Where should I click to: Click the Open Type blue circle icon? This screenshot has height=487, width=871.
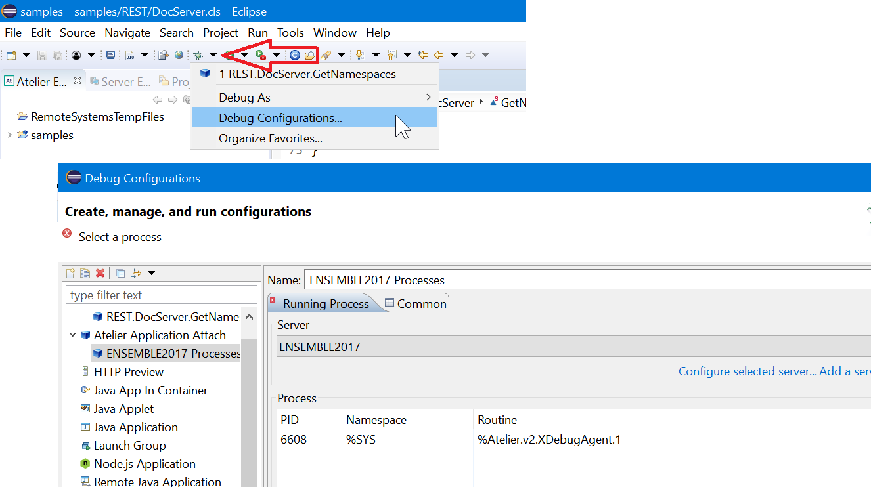(x=295, y=55)
